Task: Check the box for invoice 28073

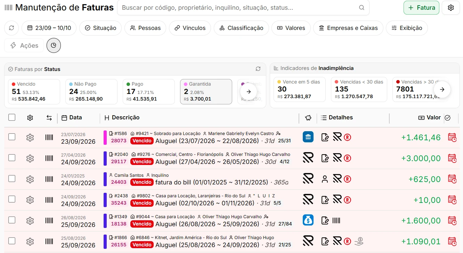Action: tap(12, 137)
